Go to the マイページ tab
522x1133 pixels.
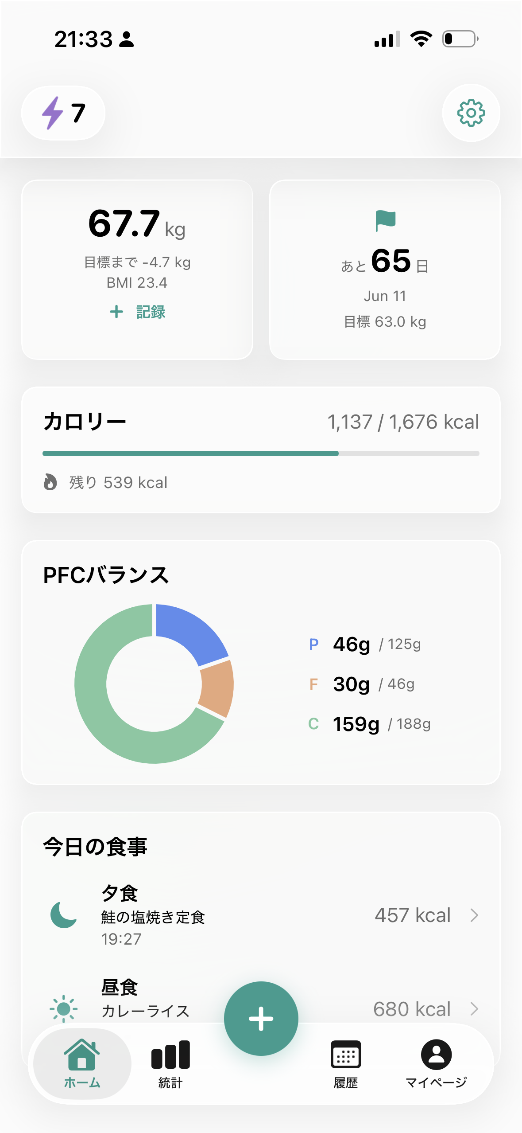click(x=436, y=1063)
